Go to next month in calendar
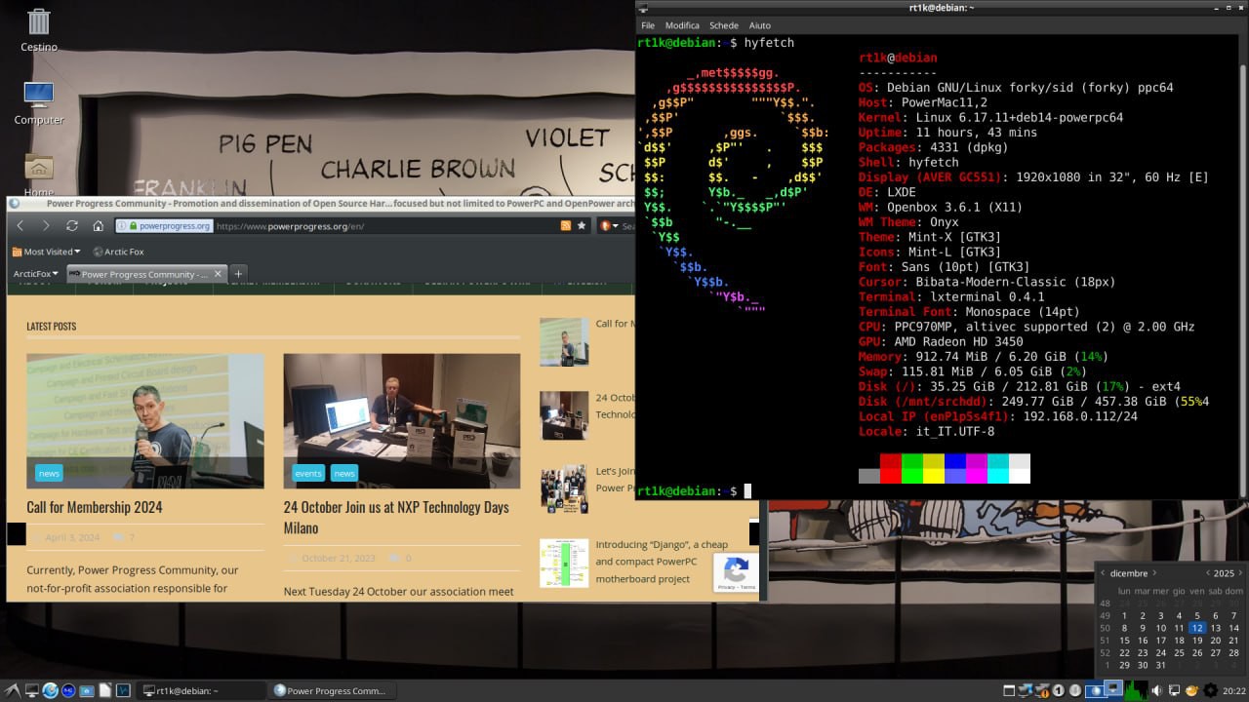 1154,573
